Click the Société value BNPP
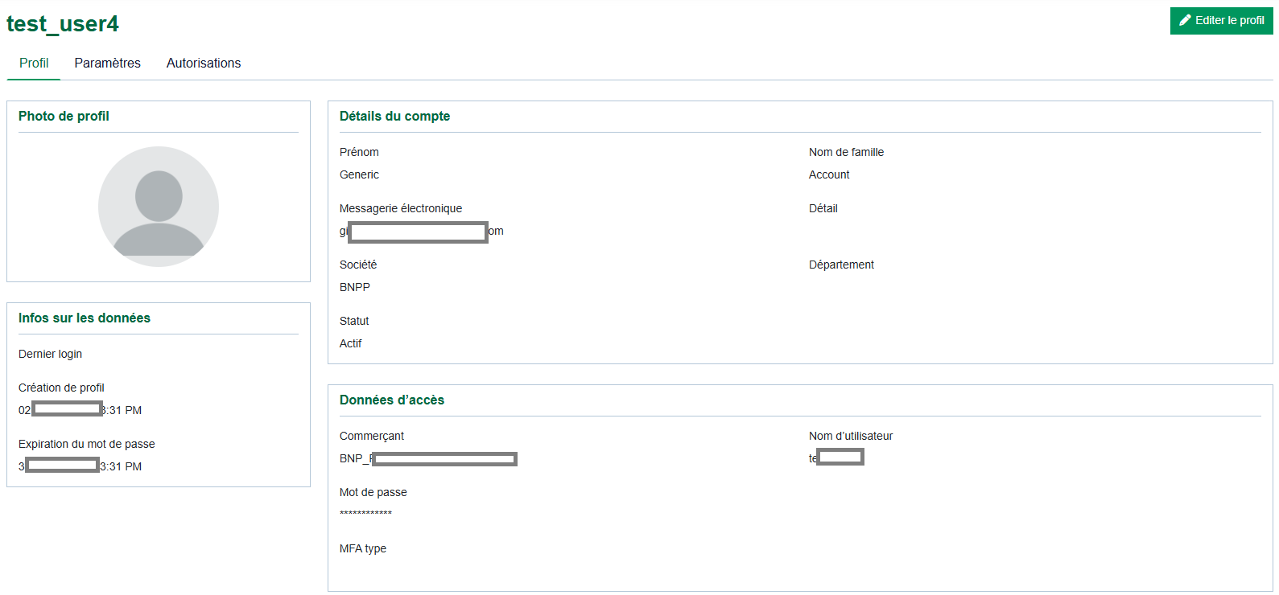This screenshot has height=595, width=1279. click(x=355, y=287)
